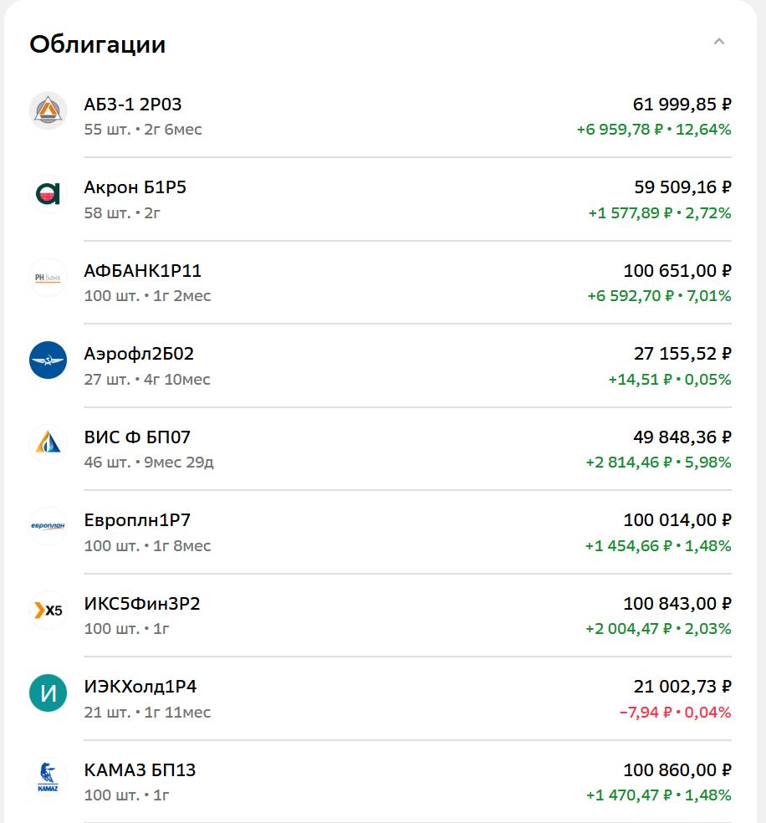
Task: Open the Европлн1Р7 bond name
Action: (x=137, y=520)
